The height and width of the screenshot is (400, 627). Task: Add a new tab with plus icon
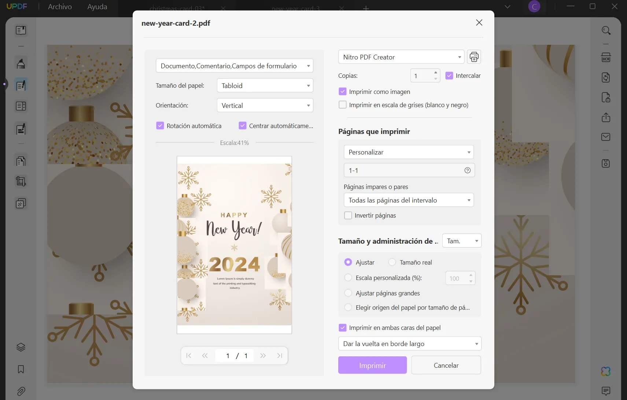366,8
